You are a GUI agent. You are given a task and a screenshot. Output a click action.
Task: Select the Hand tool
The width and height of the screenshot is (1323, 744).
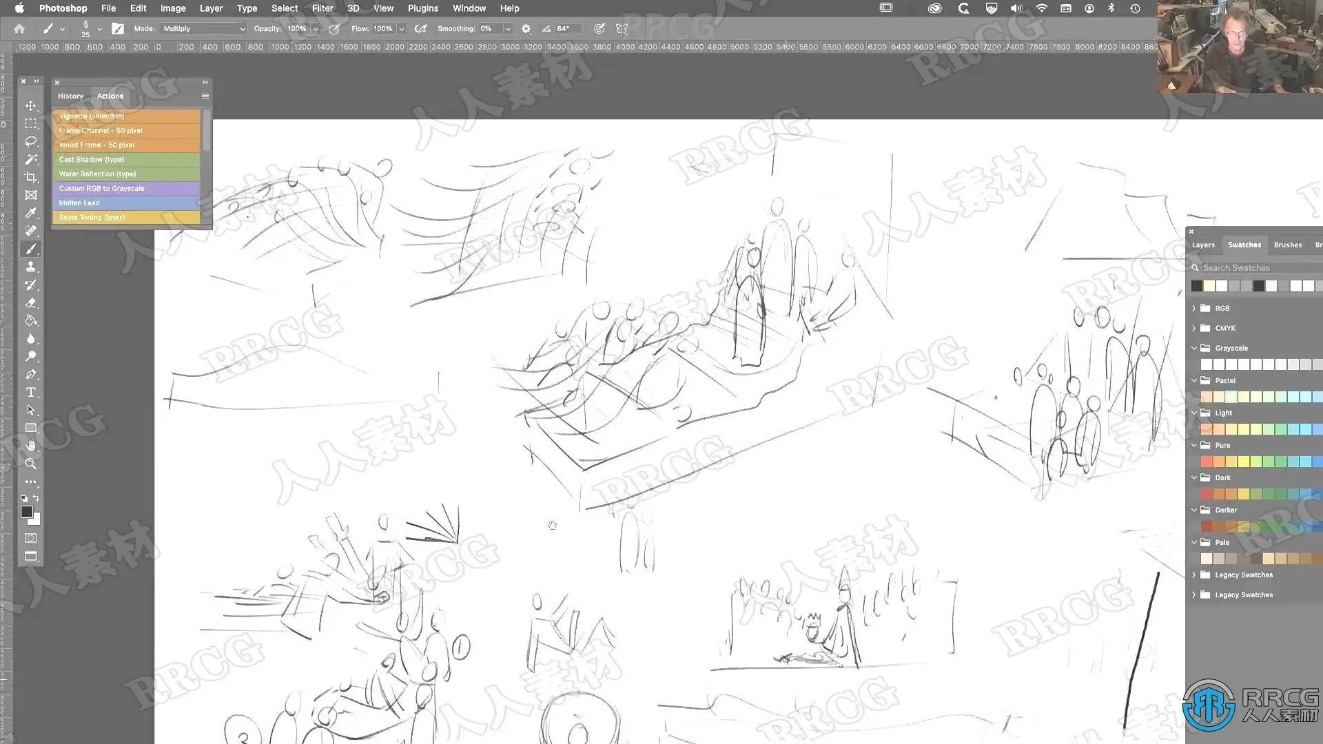coord(30,446)
